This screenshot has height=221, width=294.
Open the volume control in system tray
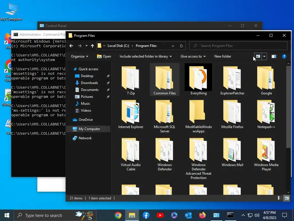pyautogui.click(x=257, y=215)
